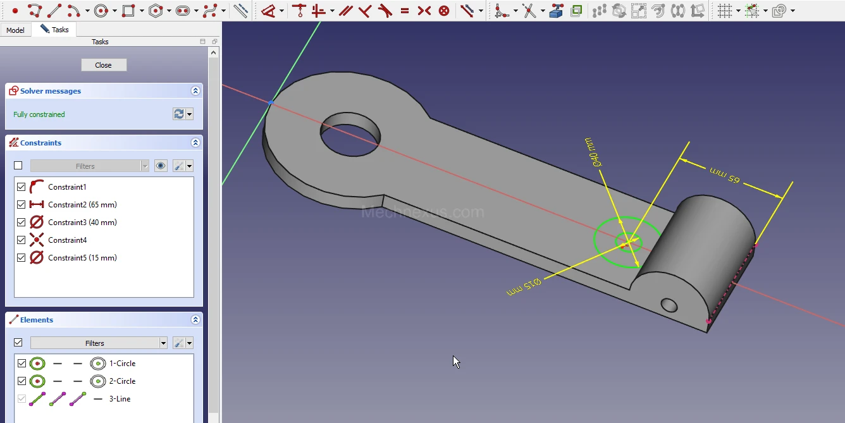
Task: Collapse the Solver messages section
Action: [x=195, y=91]
